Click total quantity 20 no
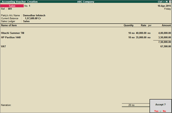The height and width of the screenshot is (113, 172). pyautogui.click(x=131, y=105)
